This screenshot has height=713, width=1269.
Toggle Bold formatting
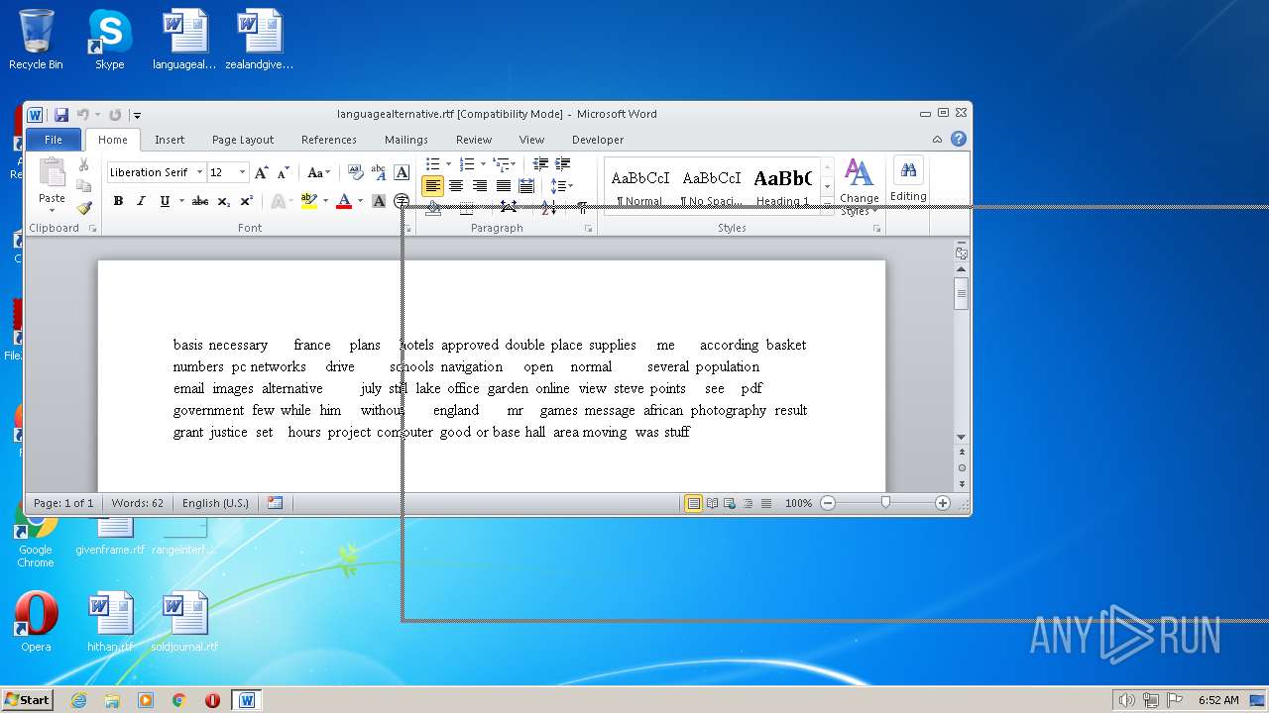pos(118,201)
